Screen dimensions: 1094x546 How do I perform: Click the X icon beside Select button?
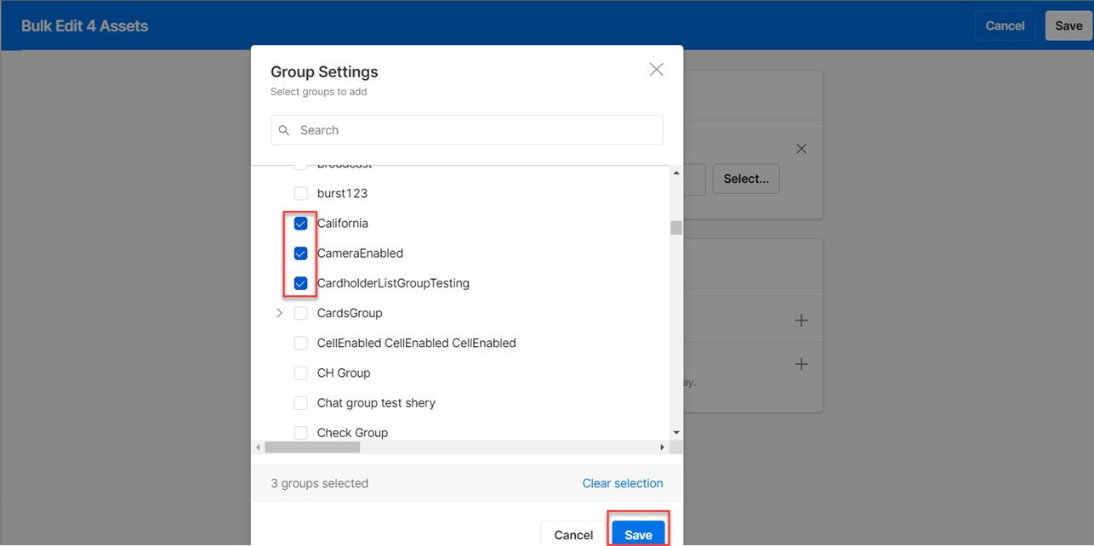[x=801, y=149]
